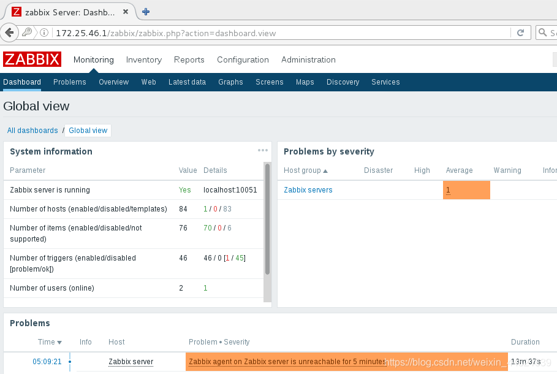Reload page with the refresh icon
The image size is (557, 374).
point(520,32)
